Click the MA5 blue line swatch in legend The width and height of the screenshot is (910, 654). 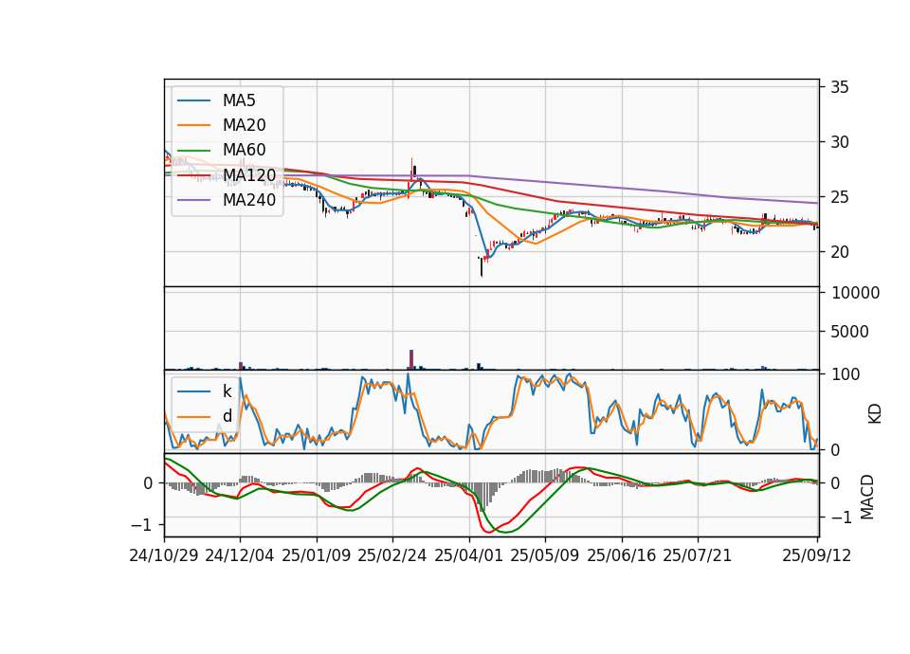coord(193,100)
